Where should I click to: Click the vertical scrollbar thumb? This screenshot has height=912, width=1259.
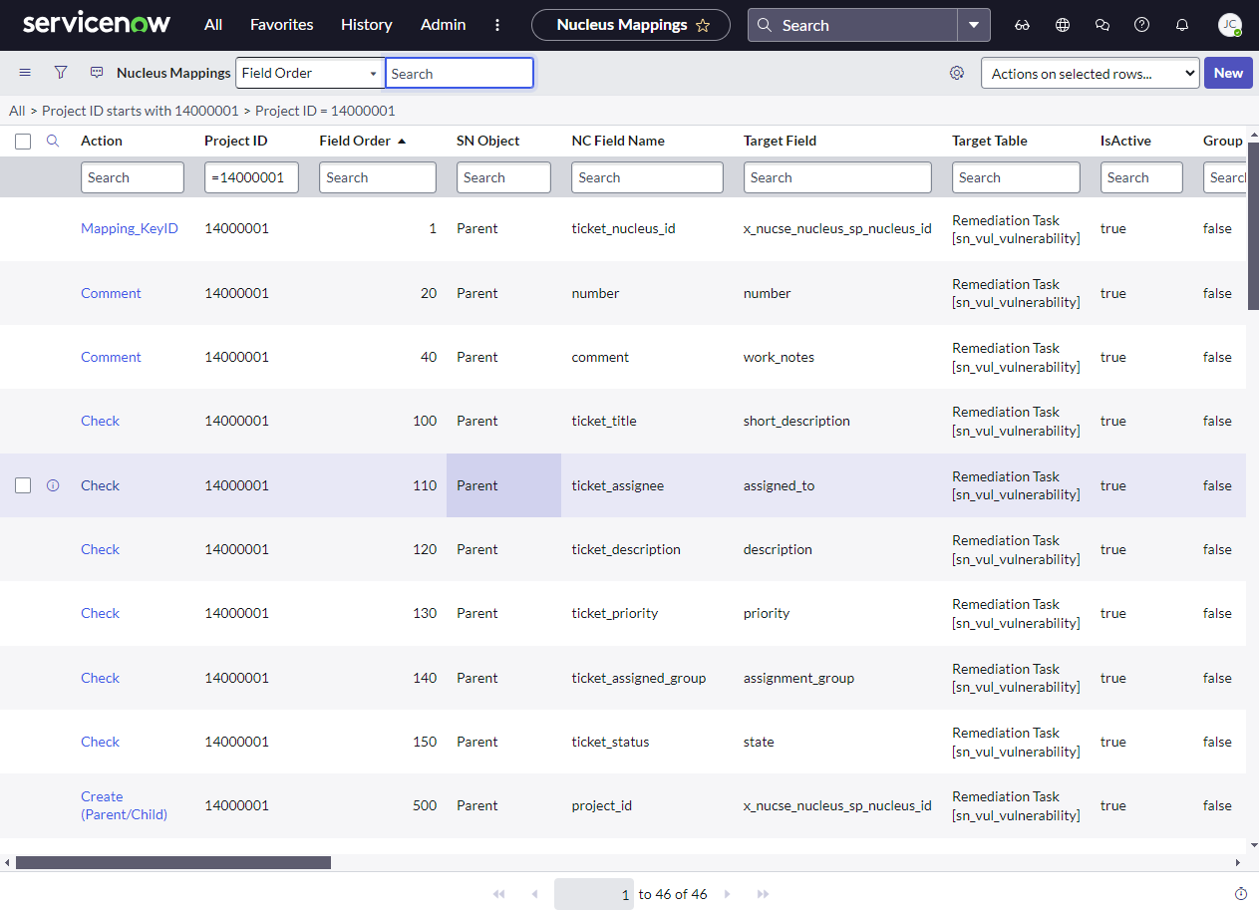[1253, 226]
